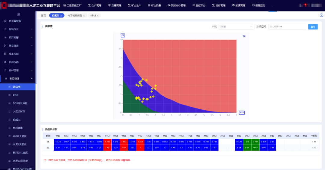Switch to the 首页 tab
Screen dimensions: 325x170
43,15
